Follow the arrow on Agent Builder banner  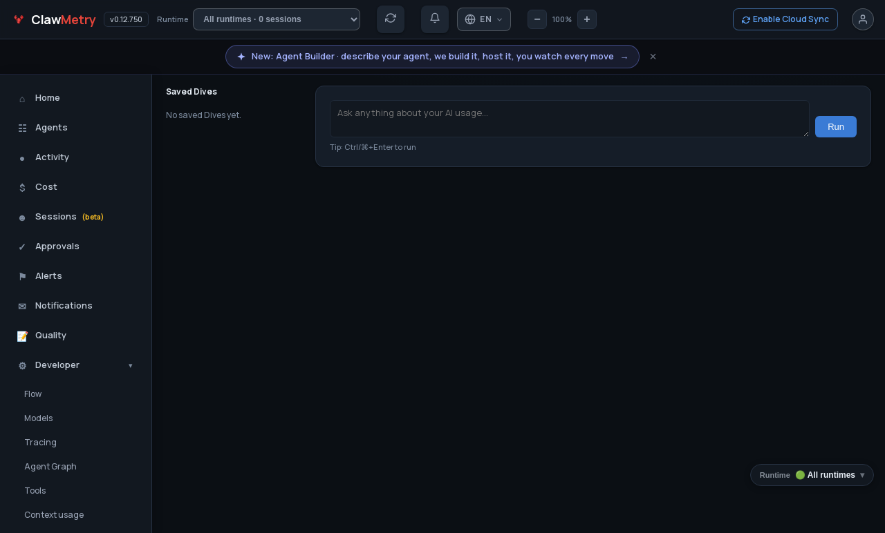pos(624,57)
